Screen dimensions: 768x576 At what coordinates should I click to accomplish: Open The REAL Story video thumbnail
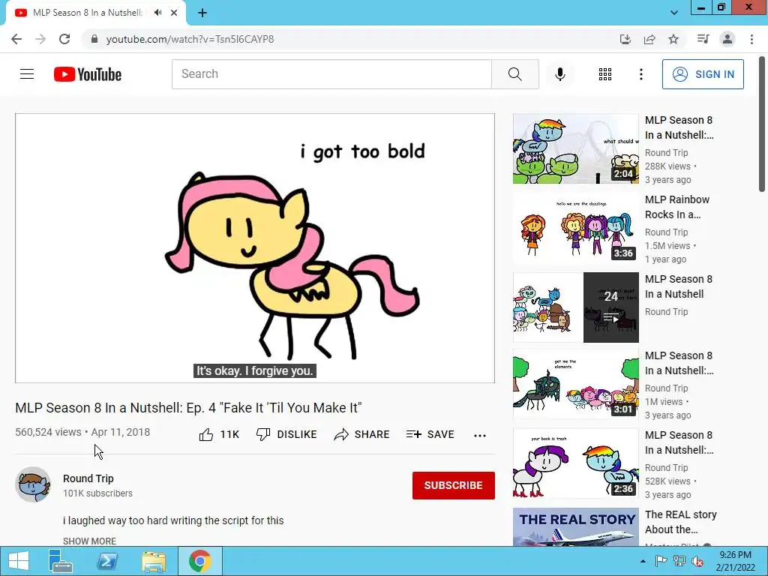tap(575, 527)
